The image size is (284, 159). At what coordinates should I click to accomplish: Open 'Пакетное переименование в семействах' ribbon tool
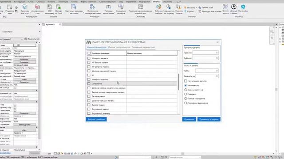pos(140,9)
